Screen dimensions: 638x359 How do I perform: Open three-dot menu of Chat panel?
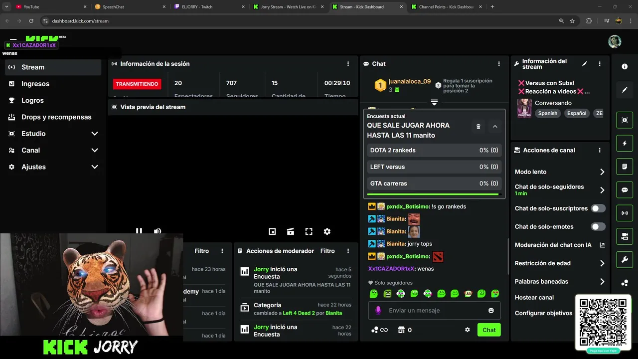499,64
